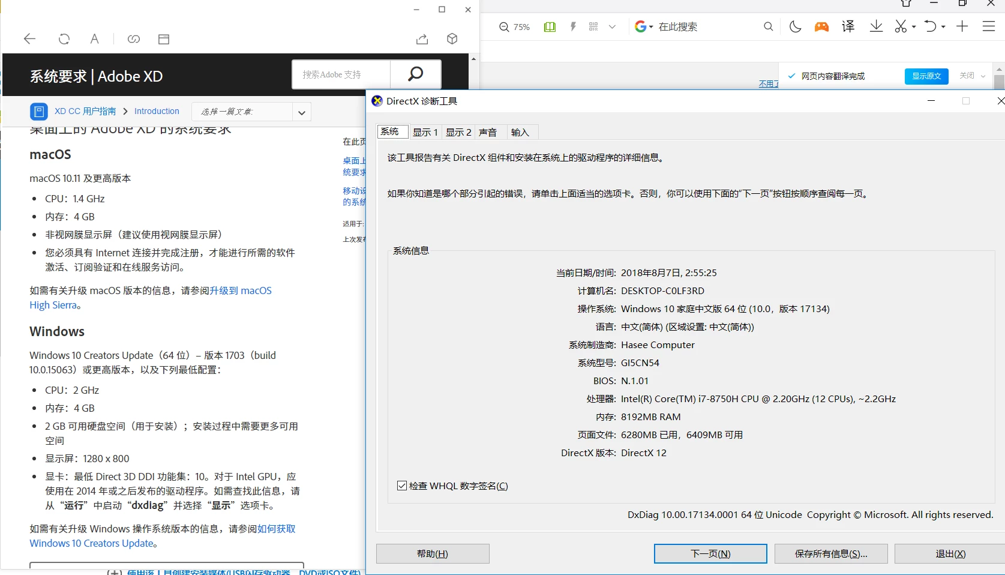Enable night mode moon icon

click(795, 26)
